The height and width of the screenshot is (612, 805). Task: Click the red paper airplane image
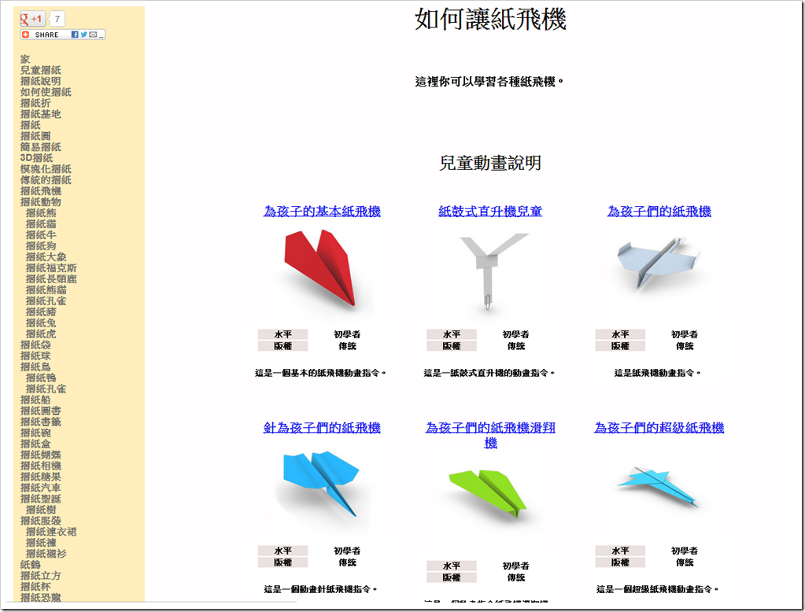click(x=322, y=269)
